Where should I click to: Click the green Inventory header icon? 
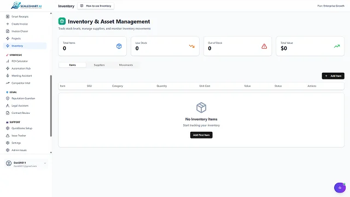[x=62, y=21]
